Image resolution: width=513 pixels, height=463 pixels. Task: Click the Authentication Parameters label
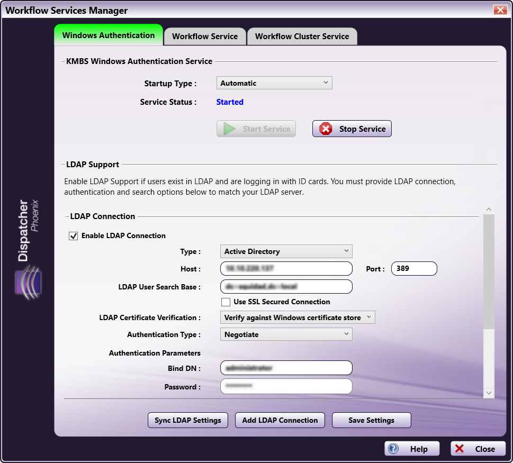155,353
